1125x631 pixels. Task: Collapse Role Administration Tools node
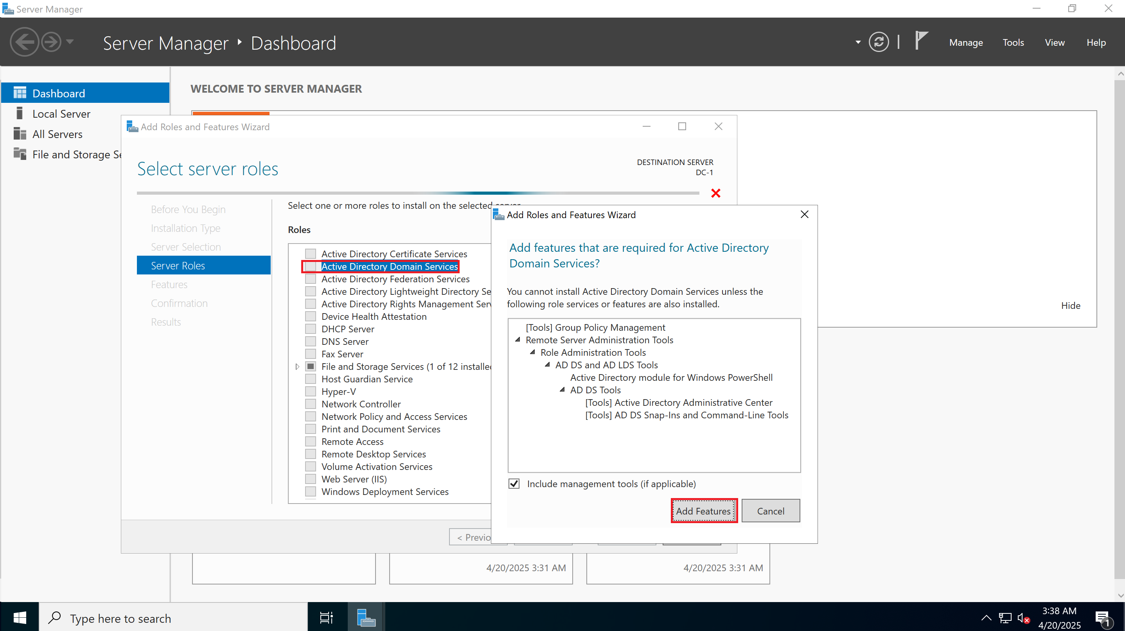(x=532, y=352)
